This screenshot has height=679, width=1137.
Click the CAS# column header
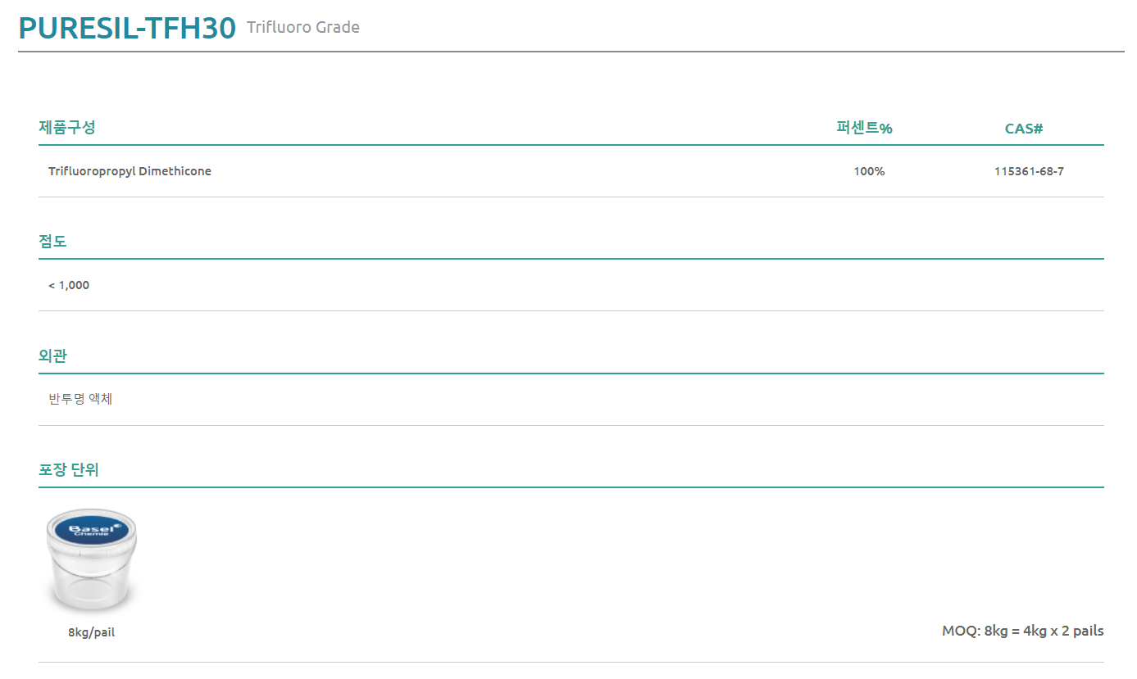pyautogui.click(x=1024, y=129)
